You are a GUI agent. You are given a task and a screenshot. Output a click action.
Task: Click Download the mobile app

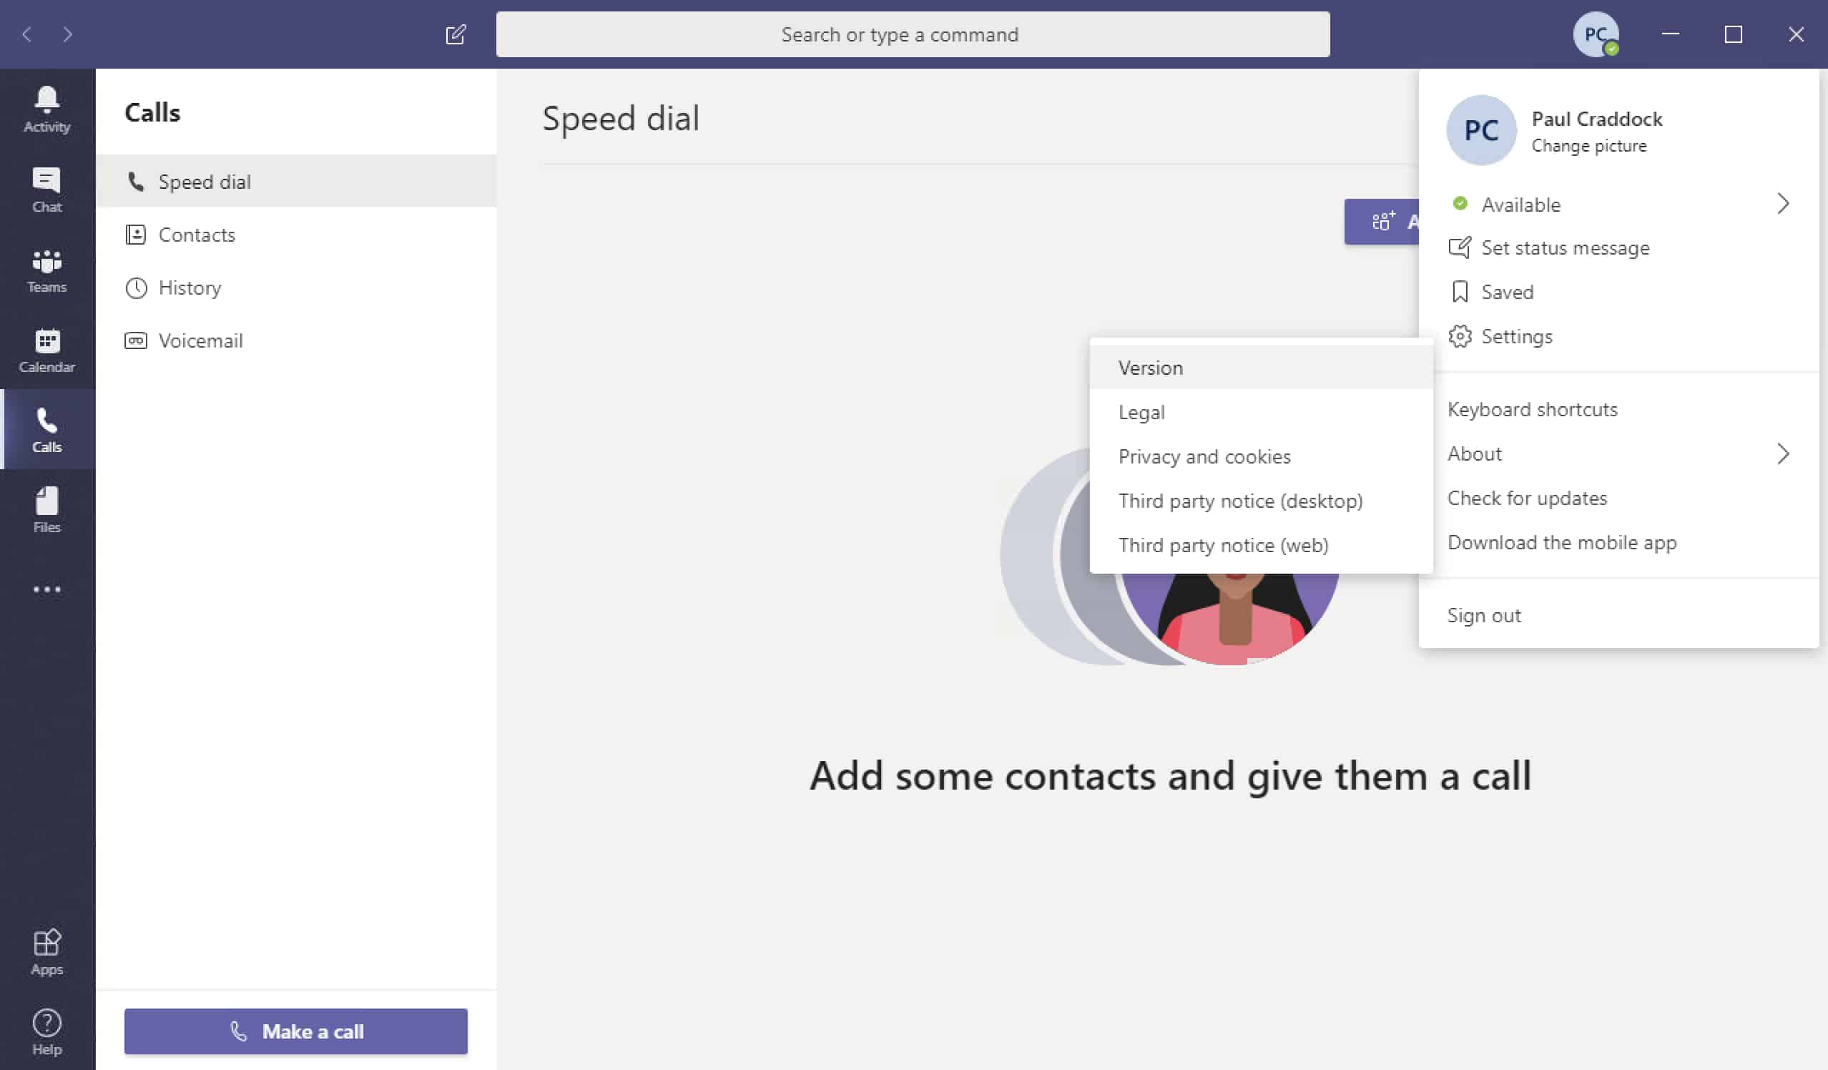click(1619, 543)
